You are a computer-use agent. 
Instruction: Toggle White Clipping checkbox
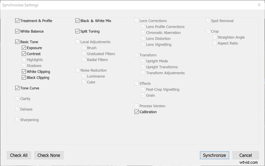(x=24, y=72)
